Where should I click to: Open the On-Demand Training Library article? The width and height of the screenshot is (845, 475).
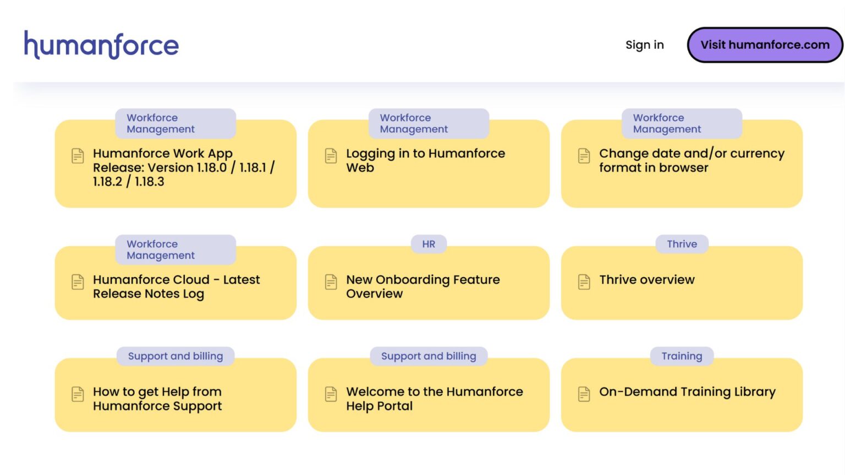click(687, 391)
